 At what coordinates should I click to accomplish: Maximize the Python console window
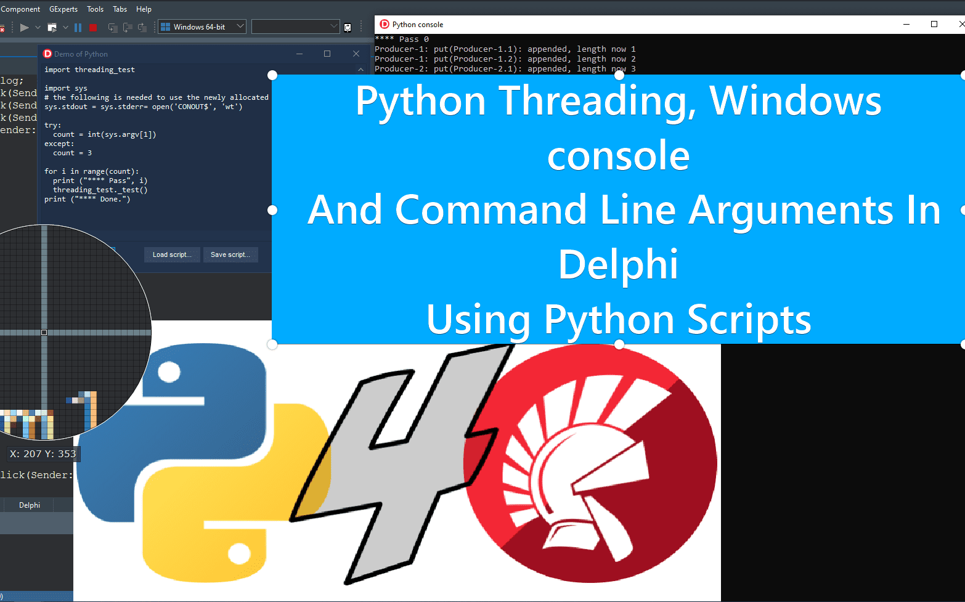click(934, 24)
